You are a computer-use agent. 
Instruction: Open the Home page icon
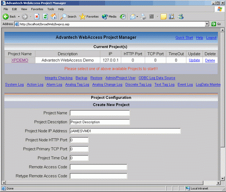tap(53, 16)
